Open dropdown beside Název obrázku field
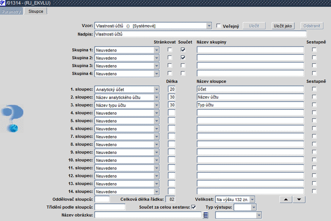This screenshot has height=221, width=331. click(259, 215)
